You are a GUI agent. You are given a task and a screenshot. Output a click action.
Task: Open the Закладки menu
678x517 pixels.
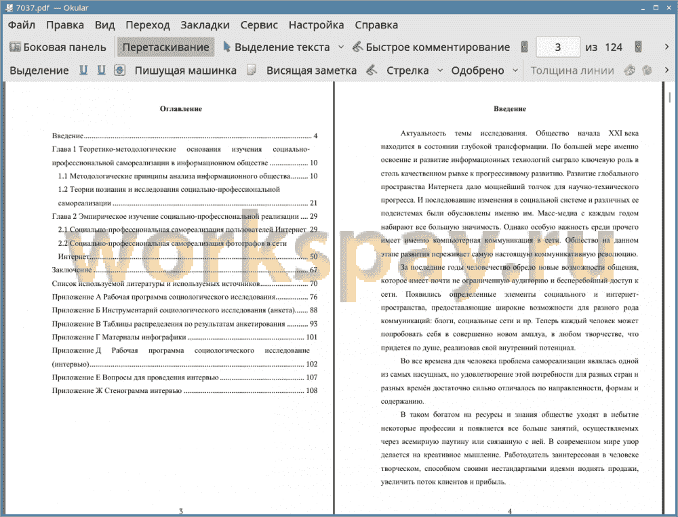click(205, 25)
